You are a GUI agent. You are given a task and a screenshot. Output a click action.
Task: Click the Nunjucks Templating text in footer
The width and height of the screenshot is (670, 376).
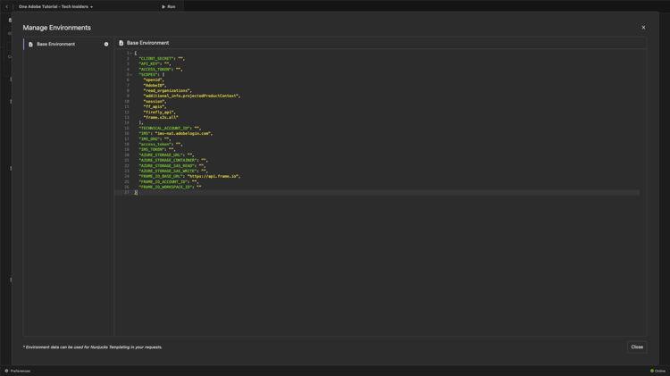point(110,347)
